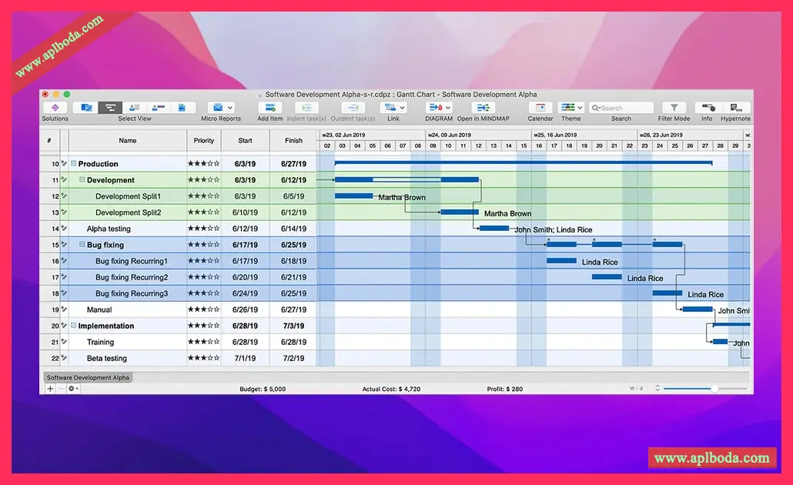
Task: Collapse the Bug fixing group
Action: tap(82, 244)
